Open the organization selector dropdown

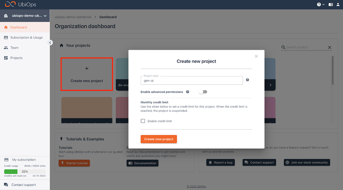pos(25,15)
